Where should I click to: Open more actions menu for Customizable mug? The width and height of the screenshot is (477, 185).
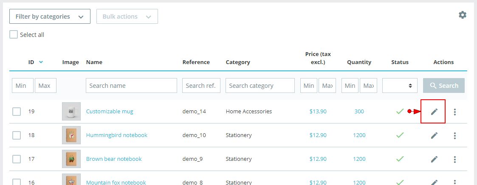point(455,112)
